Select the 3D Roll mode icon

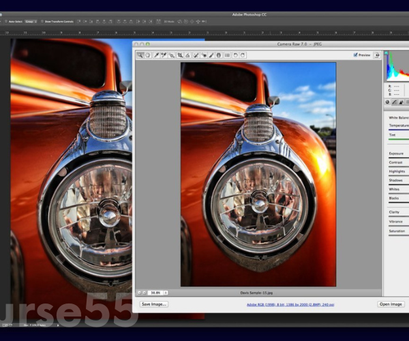186,21
